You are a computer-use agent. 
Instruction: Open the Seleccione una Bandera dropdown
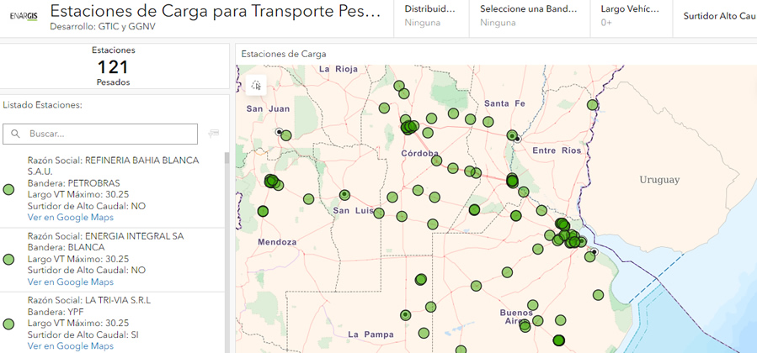[x=528, y=16]
